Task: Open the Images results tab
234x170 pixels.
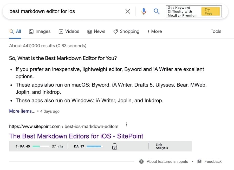Action: pos(40,31)
